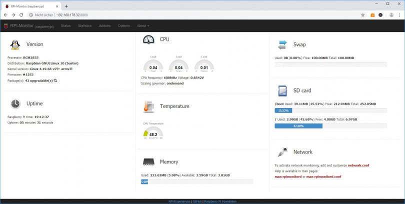This screenshot has height=204, width=405.
Task: Click processor value BCM2835
Action: [30, 57]
